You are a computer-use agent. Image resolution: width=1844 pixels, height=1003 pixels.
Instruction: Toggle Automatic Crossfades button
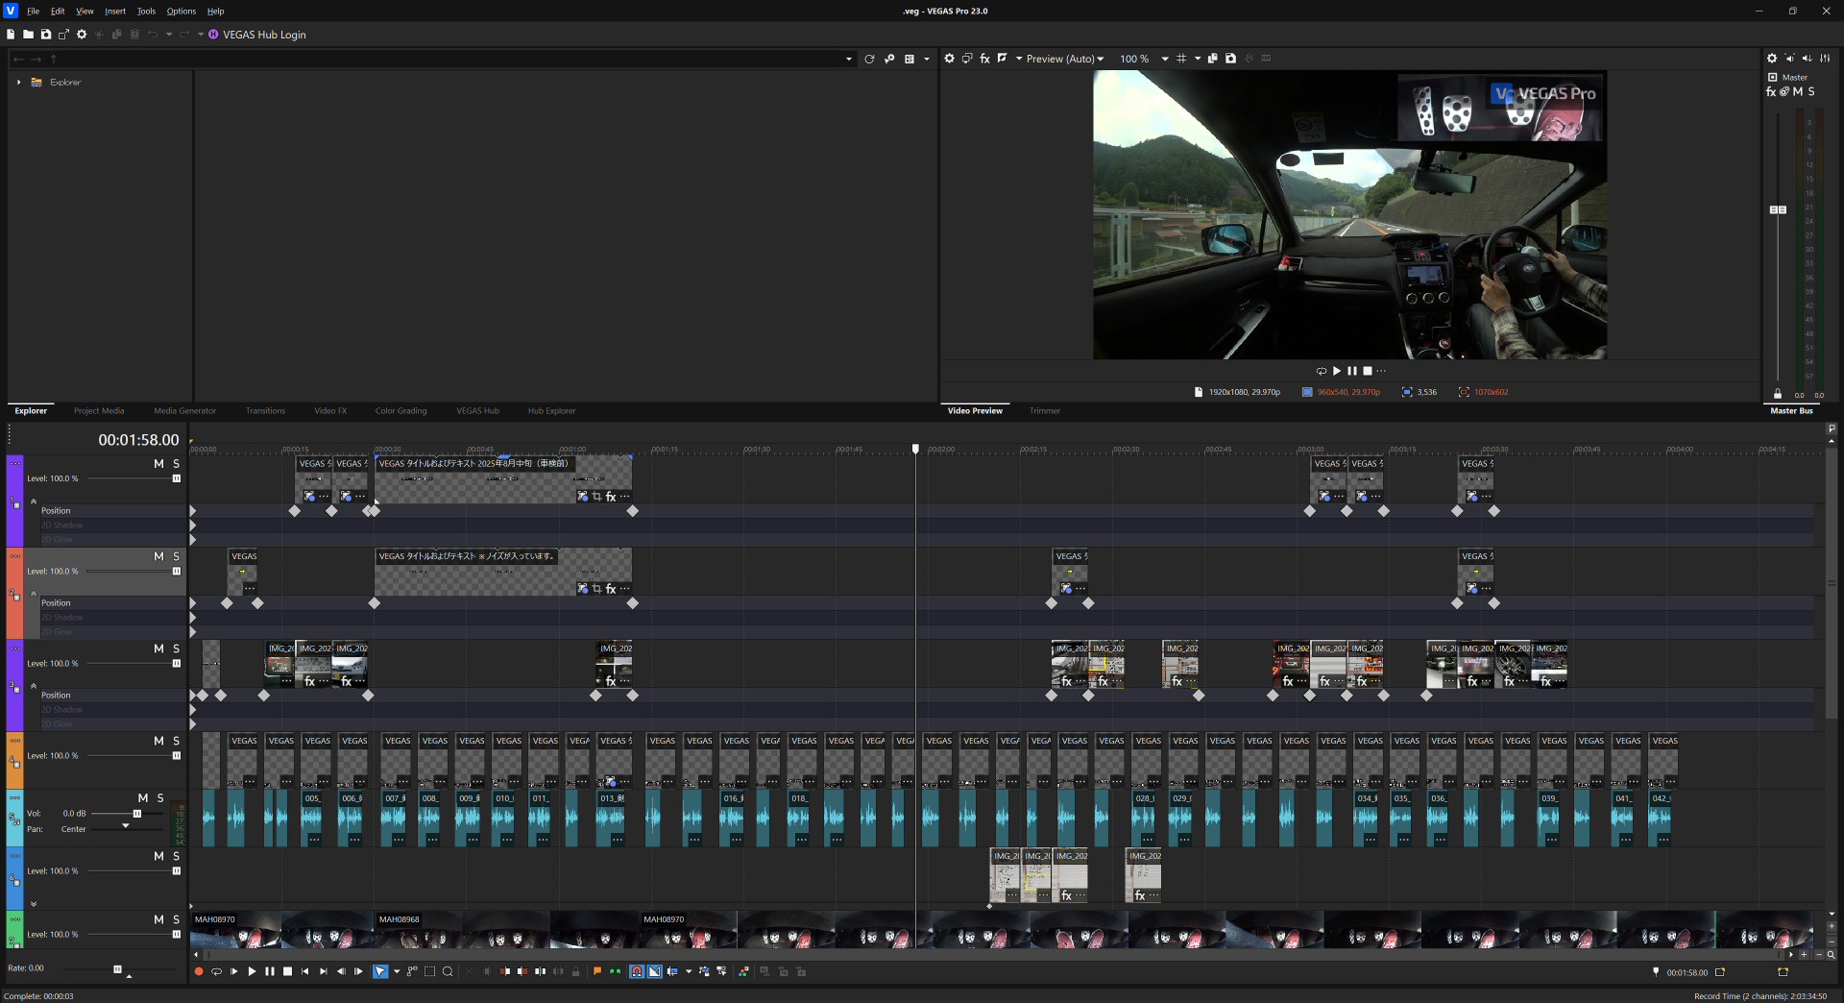point(654,971)
